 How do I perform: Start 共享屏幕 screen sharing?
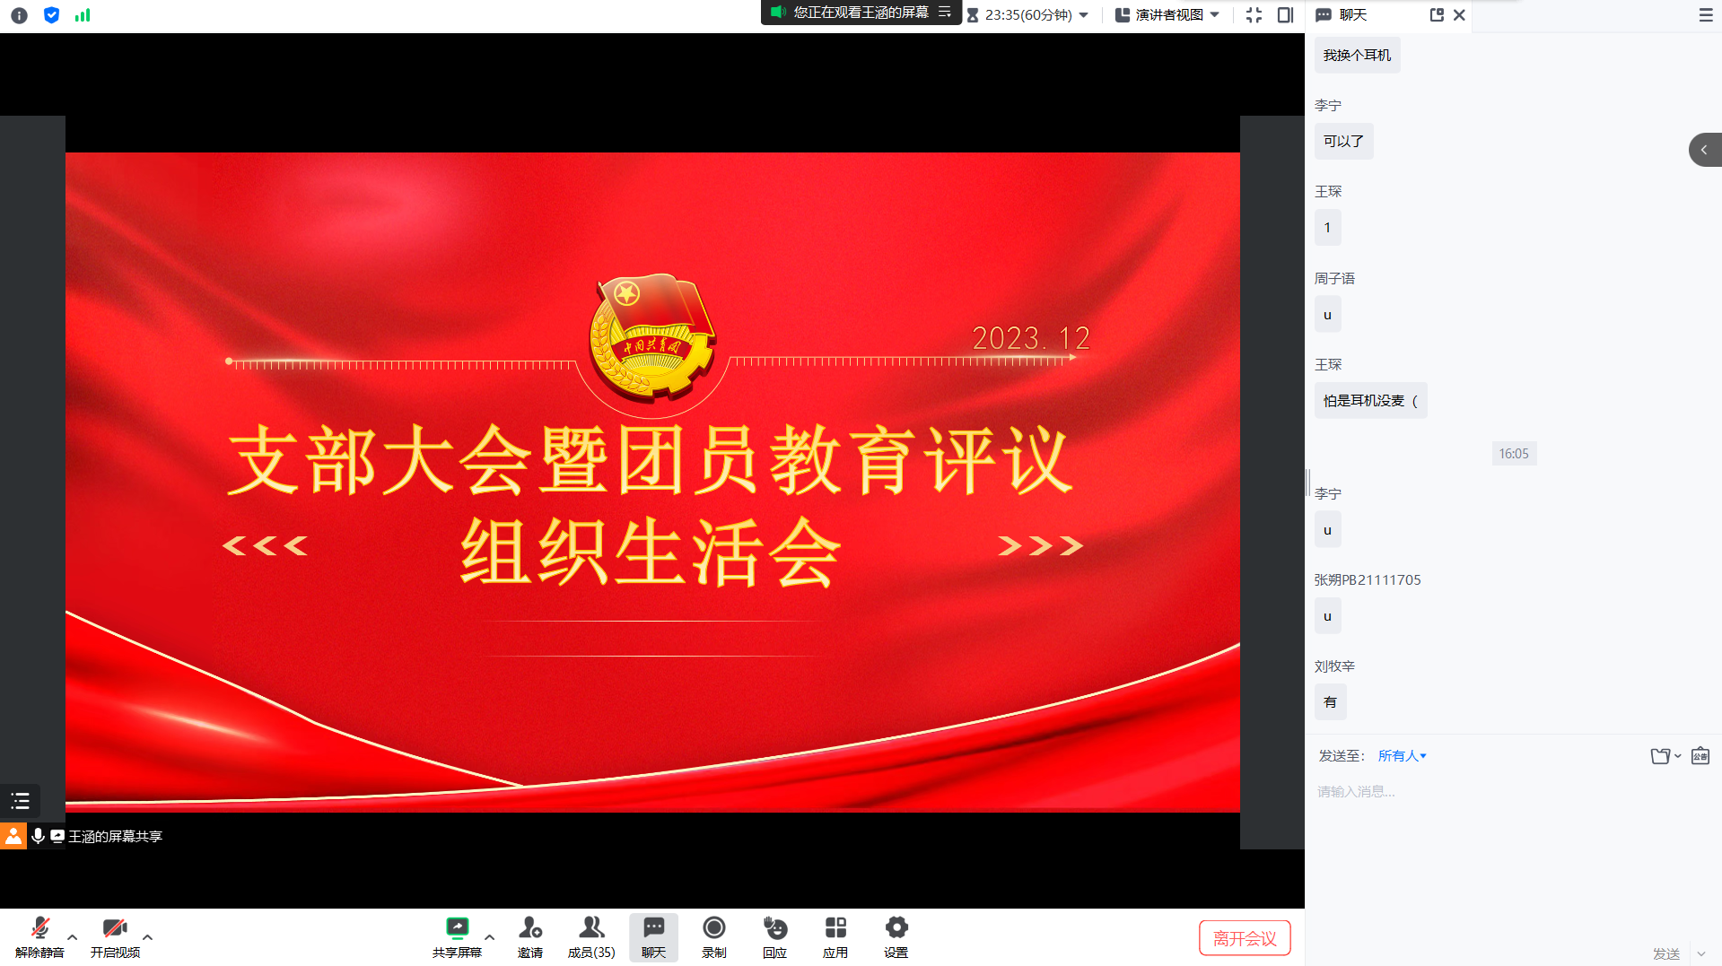click(457, 937)
